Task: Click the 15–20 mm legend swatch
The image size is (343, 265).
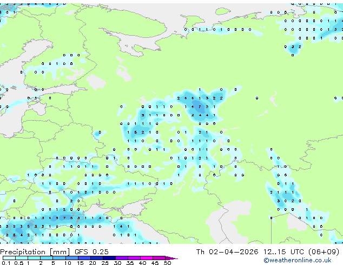Action: [x=84, y=258]
